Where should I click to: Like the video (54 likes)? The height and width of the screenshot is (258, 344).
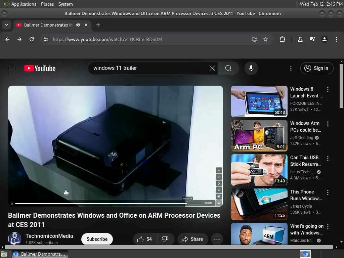coord(144,239)
